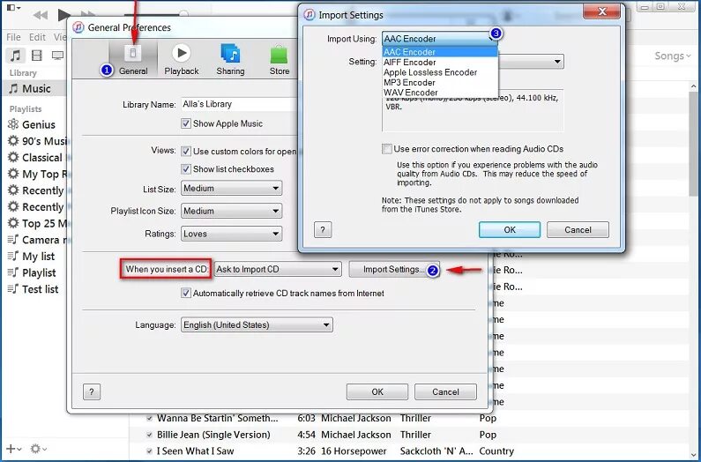Image resolution: width=701 pixels, height=462 pixels.
Task: Click help button in Import Settings
Action: tap(323, 230)
